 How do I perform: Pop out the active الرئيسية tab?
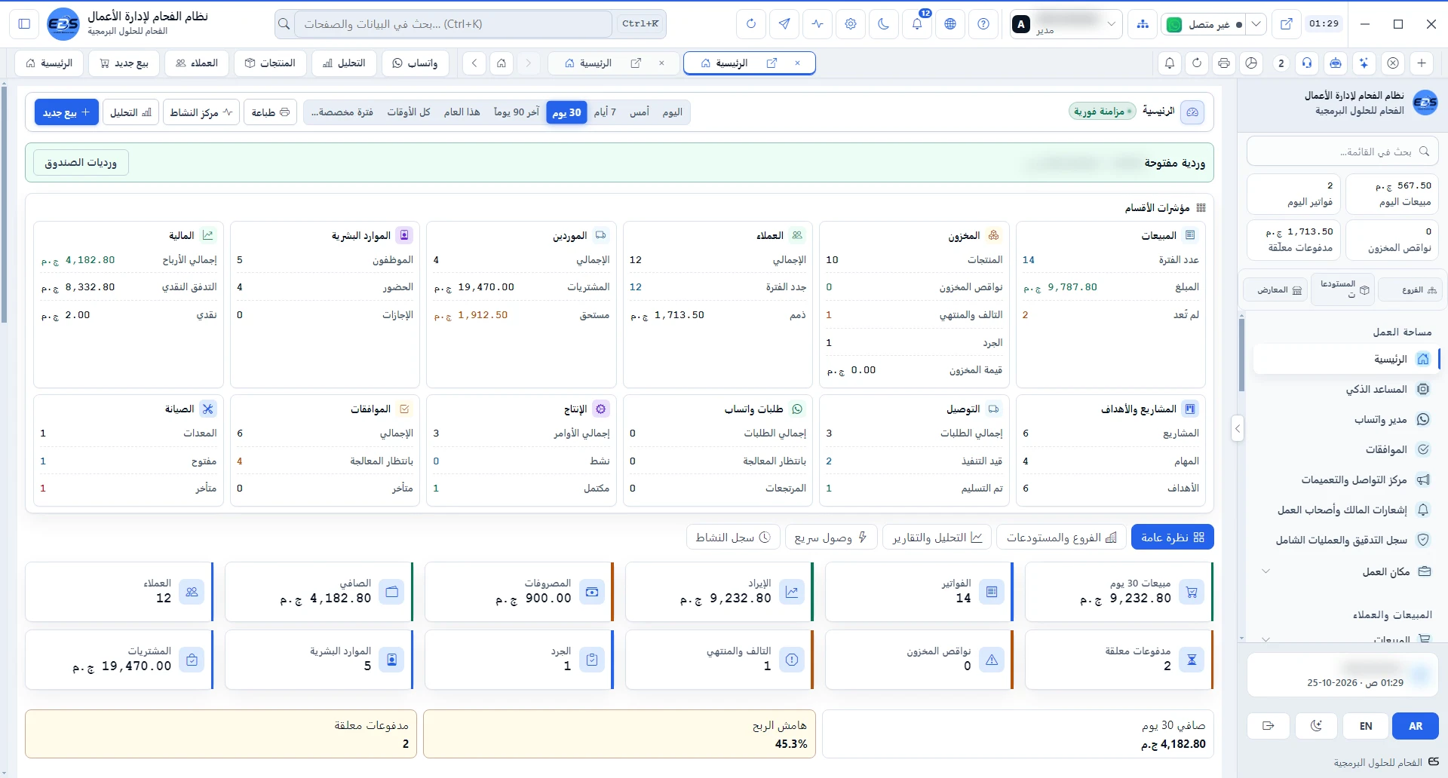click(x=772, y=63)
